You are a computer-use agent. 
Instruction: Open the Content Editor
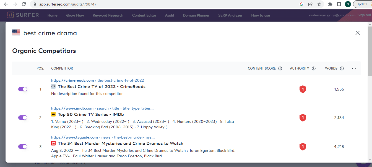144,15
